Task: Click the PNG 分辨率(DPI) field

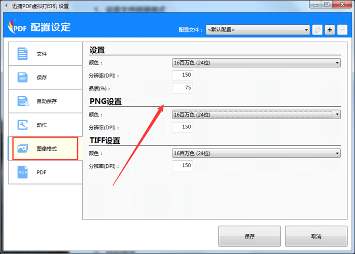Action: [x=183, y=127]
